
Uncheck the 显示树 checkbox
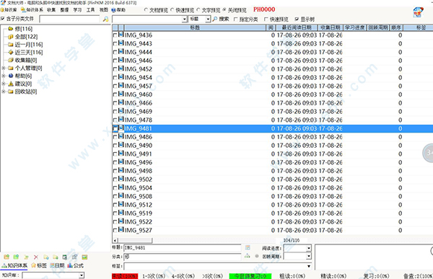[297, 19]
